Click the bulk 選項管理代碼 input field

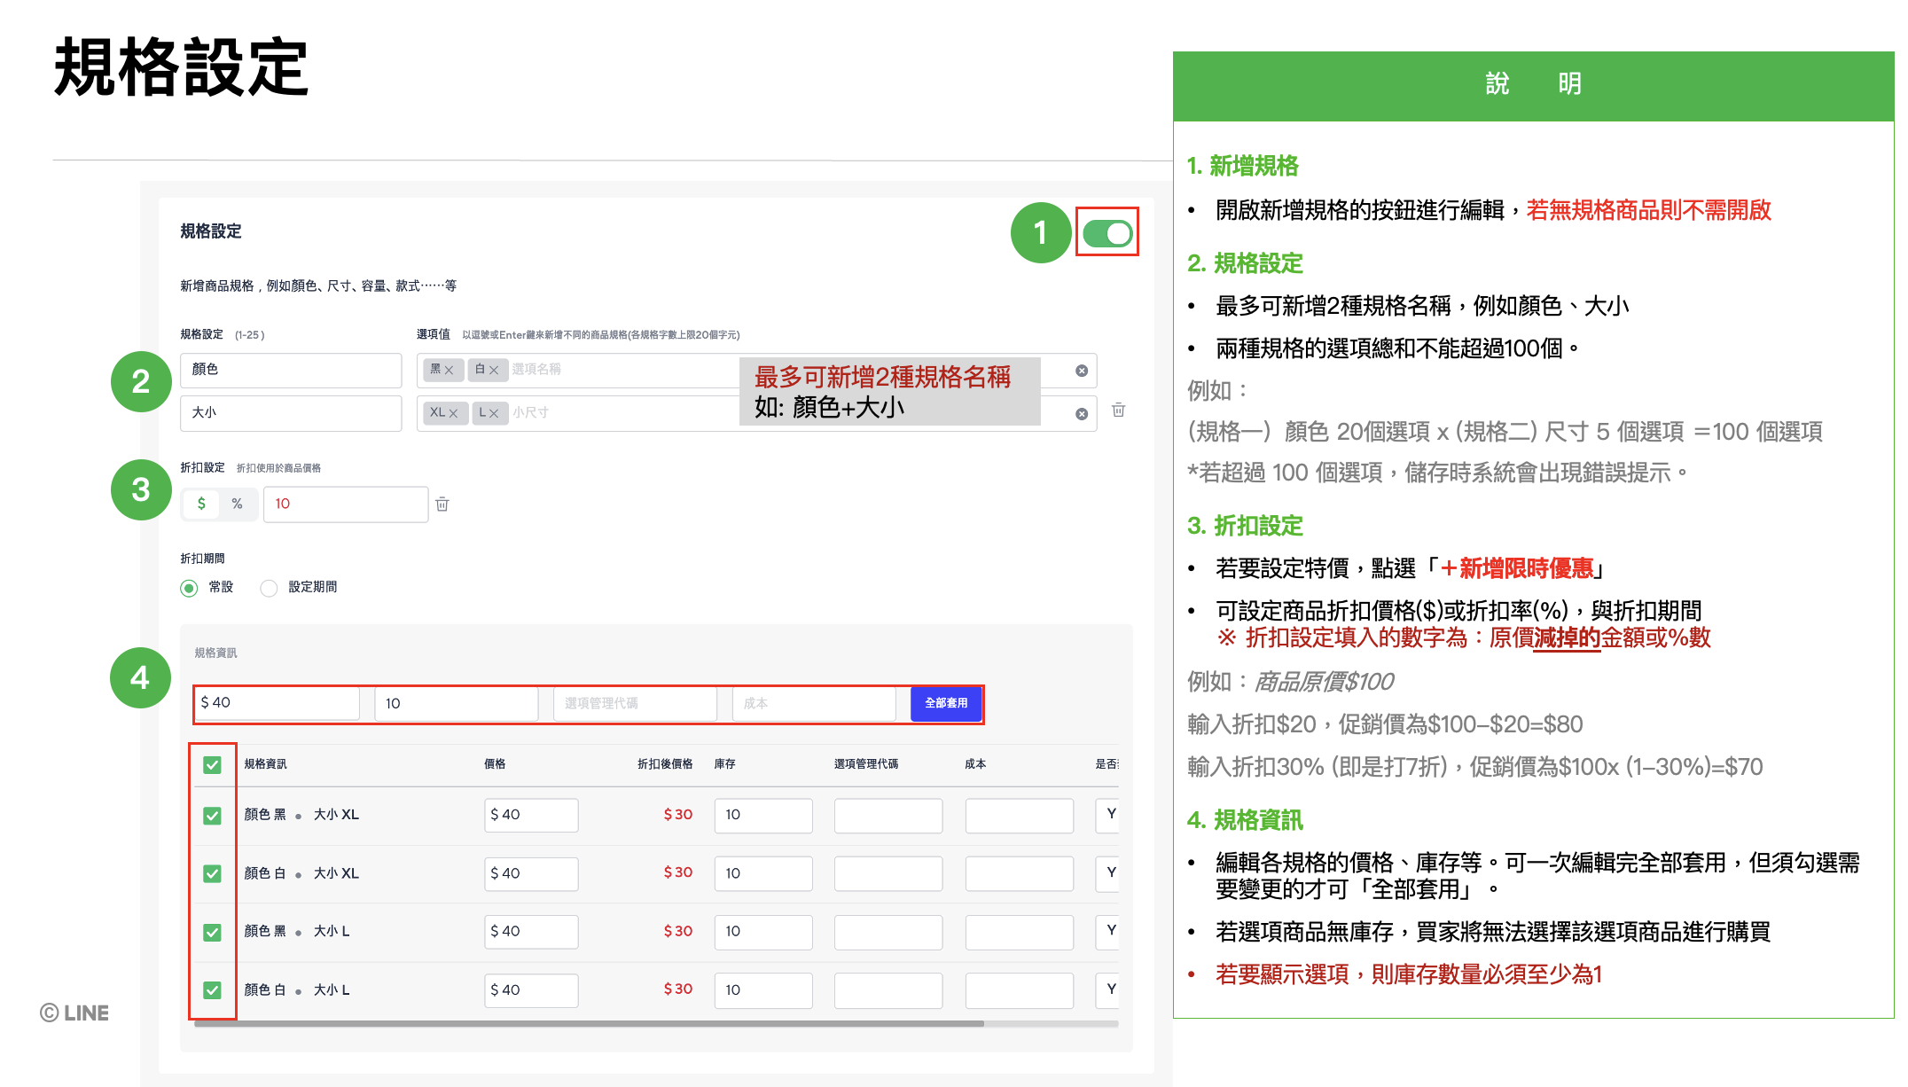[x=634, y=703]
